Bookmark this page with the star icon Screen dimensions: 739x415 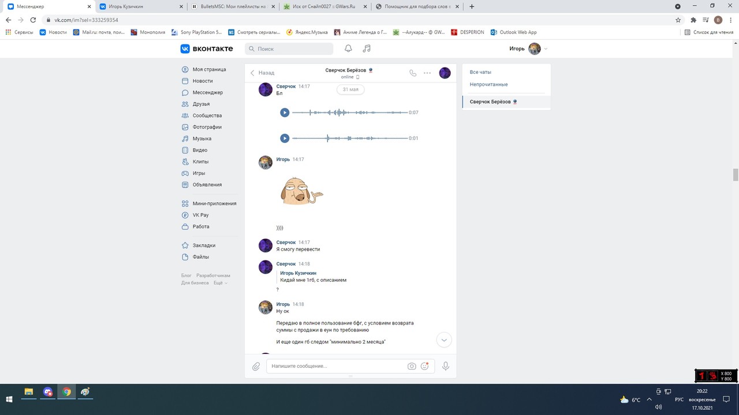(678, 20)
